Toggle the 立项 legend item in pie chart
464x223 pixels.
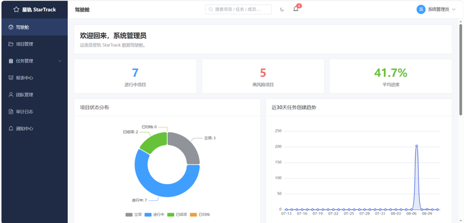click(133, 215)
